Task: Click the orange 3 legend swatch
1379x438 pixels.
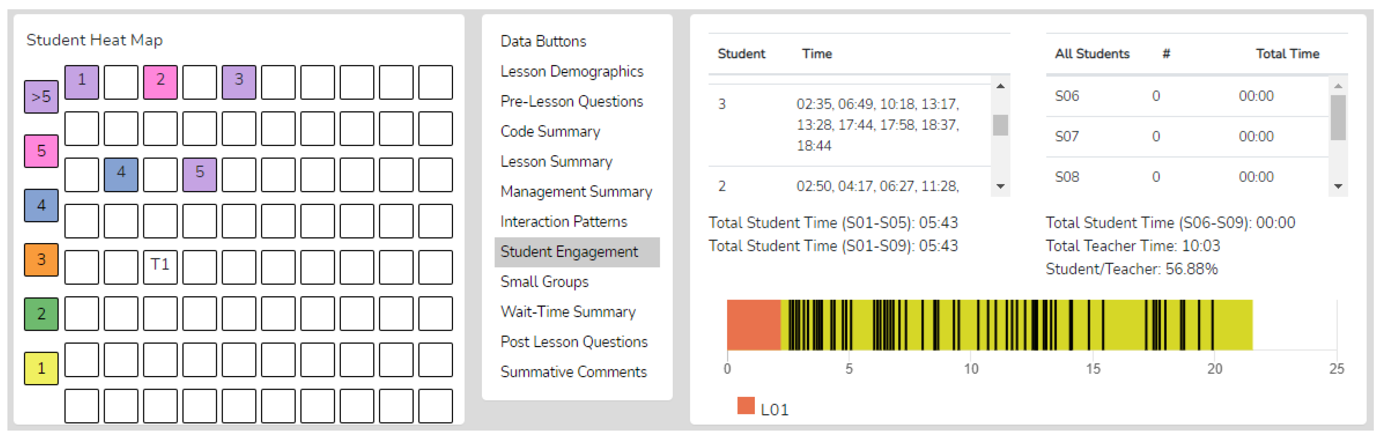Action: click(41, 260)
